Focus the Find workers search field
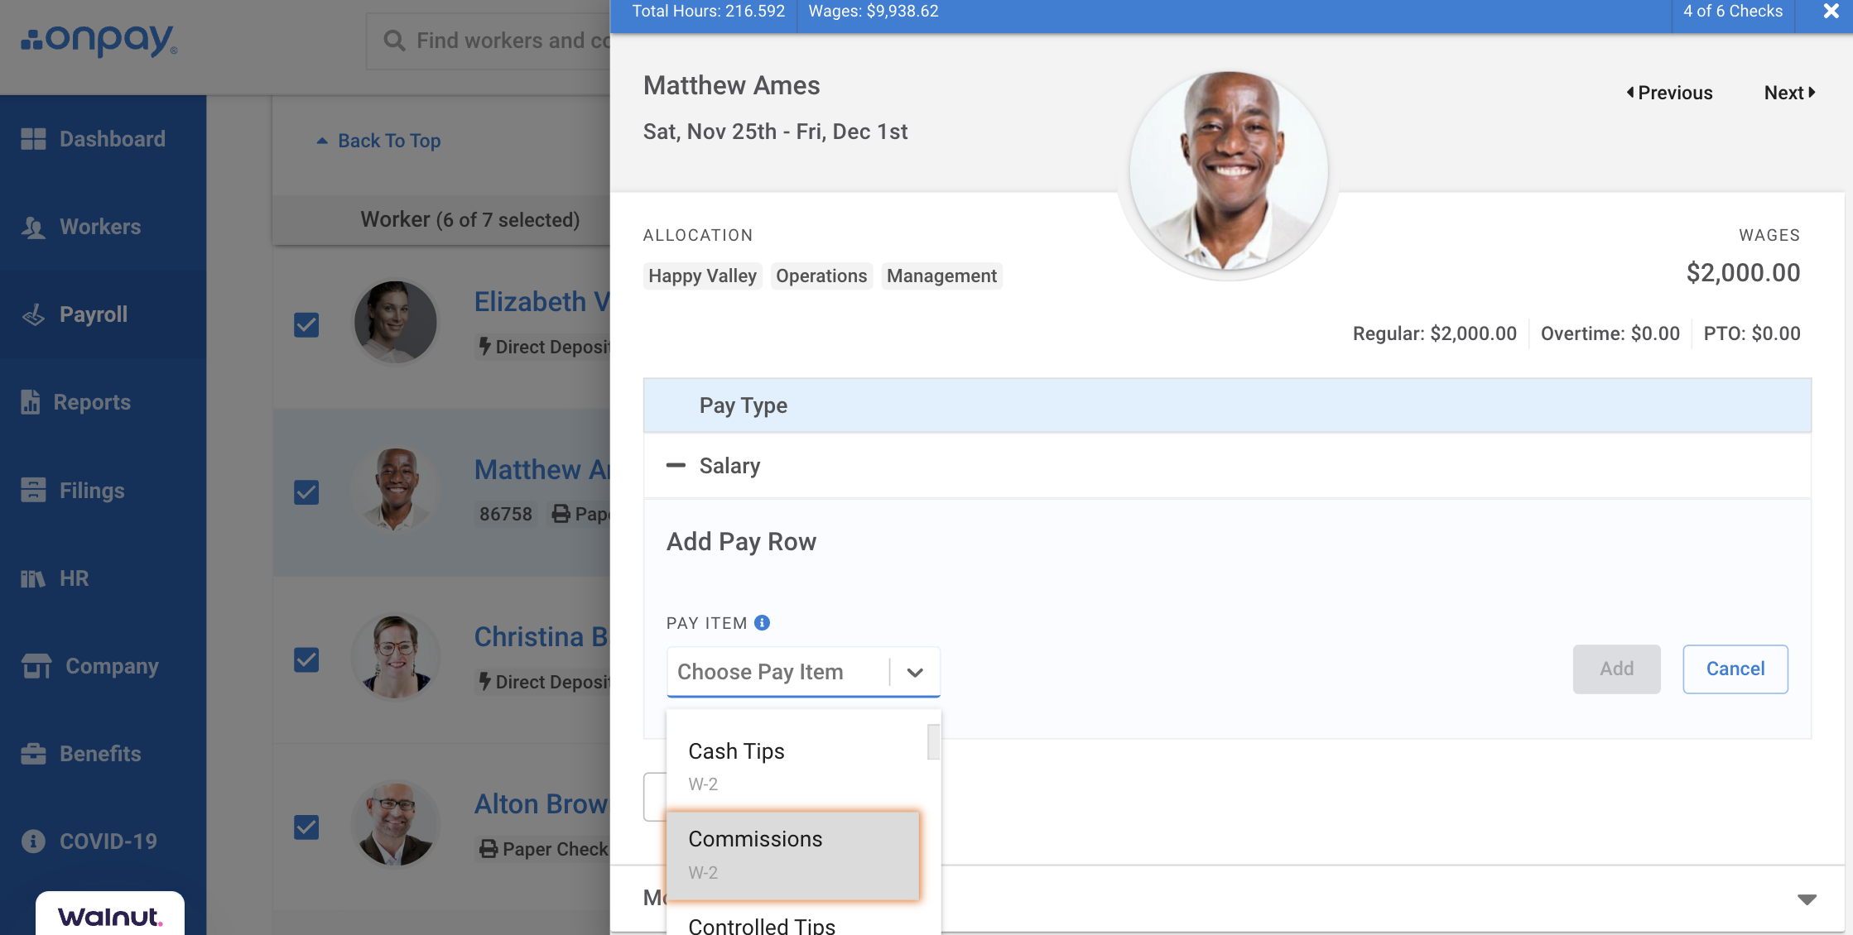 click(x=489, y=41)
